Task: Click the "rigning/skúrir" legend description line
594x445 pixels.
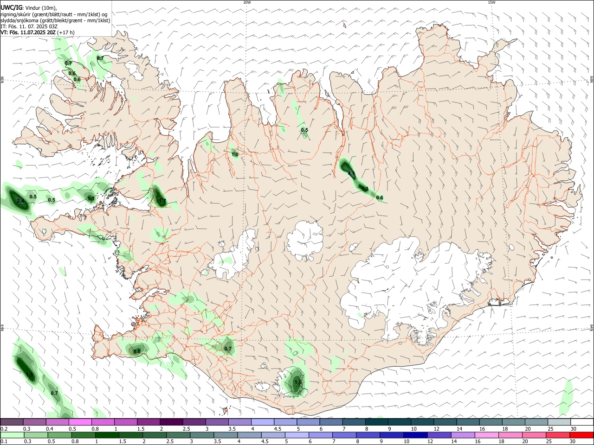Action: click(54, 14)
